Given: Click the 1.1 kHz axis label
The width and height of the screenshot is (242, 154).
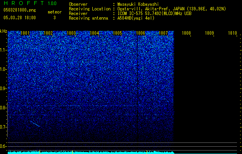Looking at the screenshot, I should pos(3,50).
